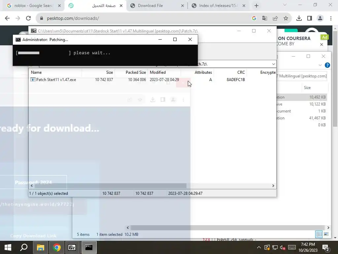Image resolution: width=338 pixels, height=254 pixels.
Task: Click File Explorer horizontal scrollbar thumb
Action: click(x=227, y=228)
